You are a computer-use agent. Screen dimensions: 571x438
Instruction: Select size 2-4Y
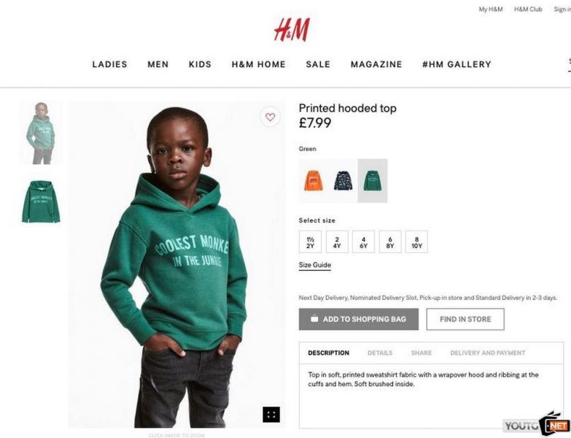pyautogui.click(x=337, y=242)
